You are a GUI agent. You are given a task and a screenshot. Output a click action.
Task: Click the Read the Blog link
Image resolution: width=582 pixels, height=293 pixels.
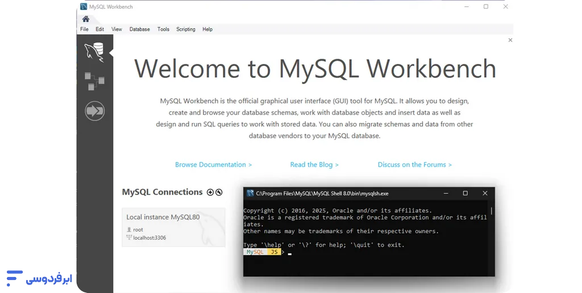(x=314, y=164)
